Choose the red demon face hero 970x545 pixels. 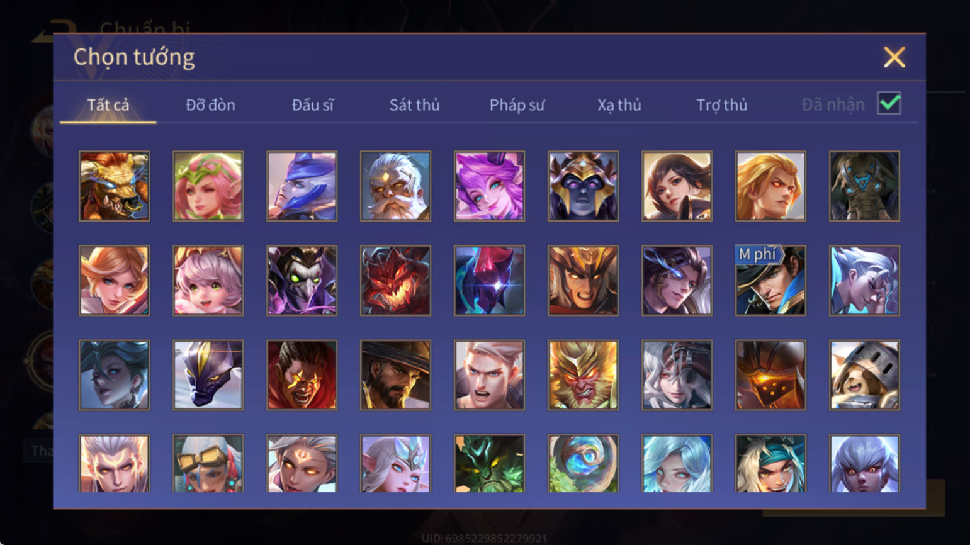click(x=395, y=280)
